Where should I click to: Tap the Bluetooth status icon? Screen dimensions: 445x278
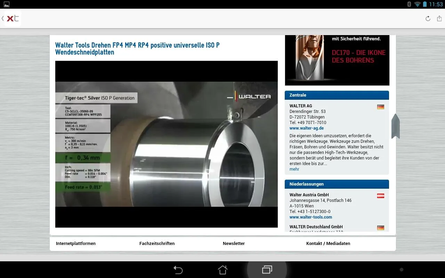pos(409,4)
